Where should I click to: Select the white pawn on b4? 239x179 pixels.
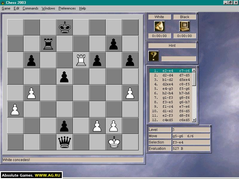point(31,93)
